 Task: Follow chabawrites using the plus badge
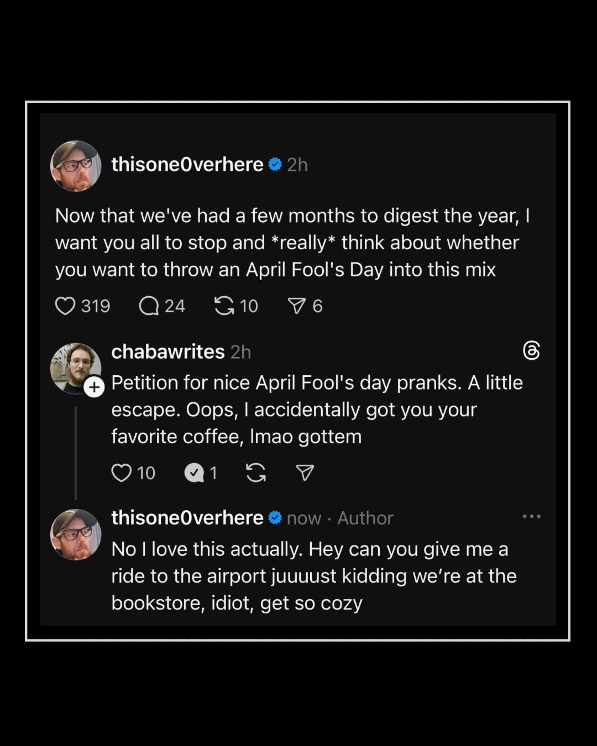click(95, 387)
